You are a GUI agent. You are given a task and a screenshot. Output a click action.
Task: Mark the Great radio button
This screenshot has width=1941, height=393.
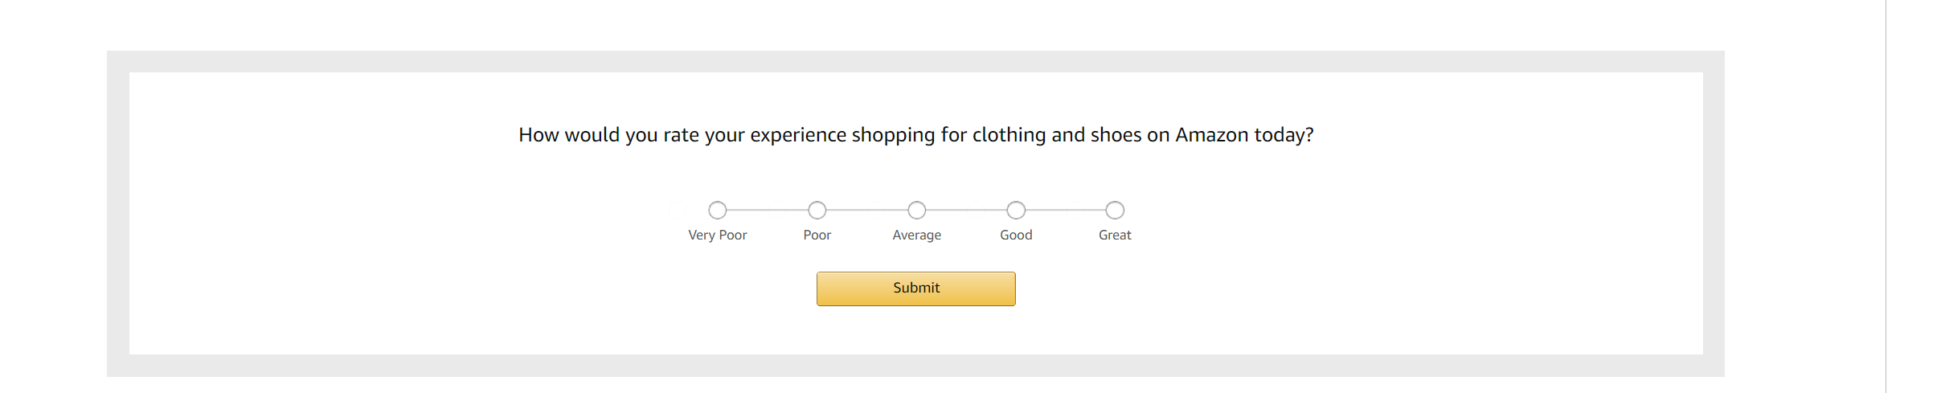[x=1115, y=211]
